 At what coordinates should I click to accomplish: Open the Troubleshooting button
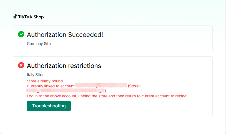(x=49, y=106)
